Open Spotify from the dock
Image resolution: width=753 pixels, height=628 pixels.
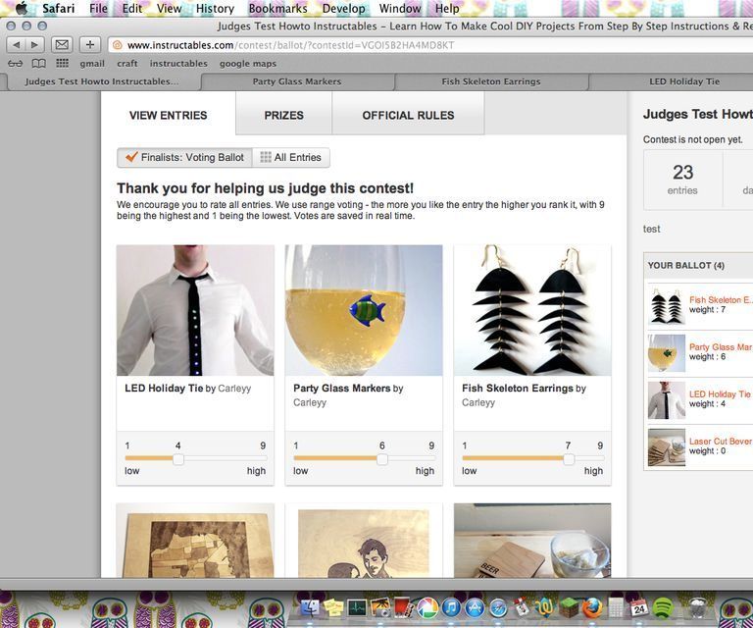point(663,608)
